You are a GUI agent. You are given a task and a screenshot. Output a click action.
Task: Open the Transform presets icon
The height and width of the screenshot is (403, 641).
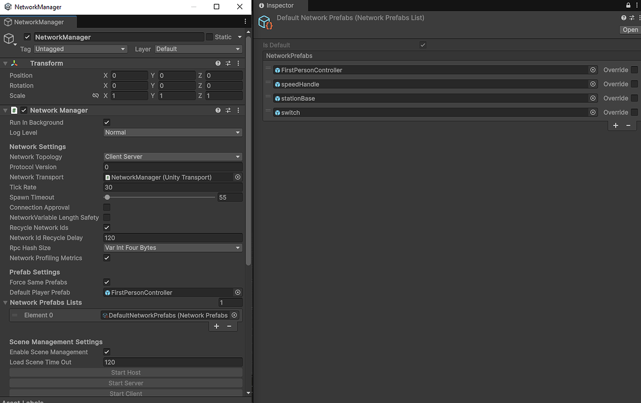coord(227,63)
